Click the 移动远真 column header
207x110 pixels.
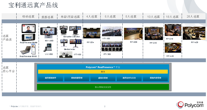(28, 16)
